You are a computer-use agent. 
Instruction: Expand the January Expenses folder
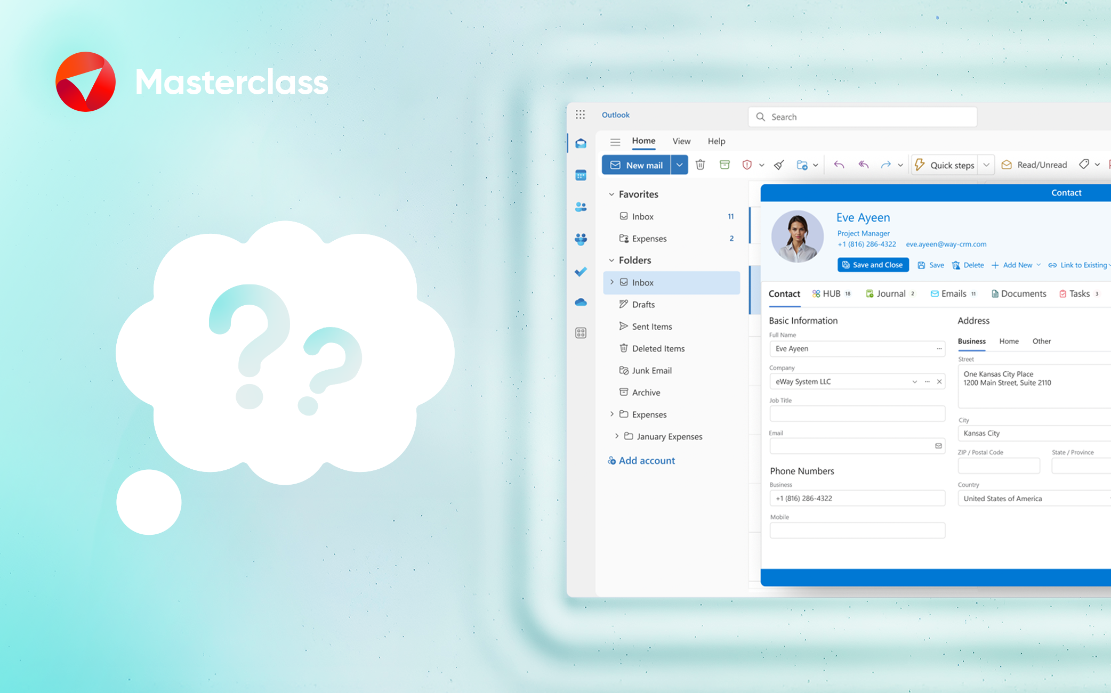pos(617,436)
